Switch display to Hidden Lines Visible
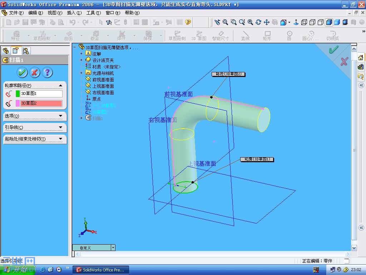366x275 pixels. pyautogui.click(x=312, y=22)
